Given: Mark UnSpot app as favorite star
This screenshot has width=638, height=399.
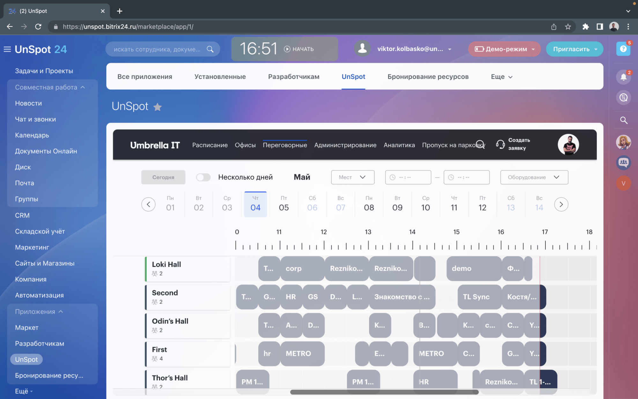Looking at the screenshot, I should point(158,107).
